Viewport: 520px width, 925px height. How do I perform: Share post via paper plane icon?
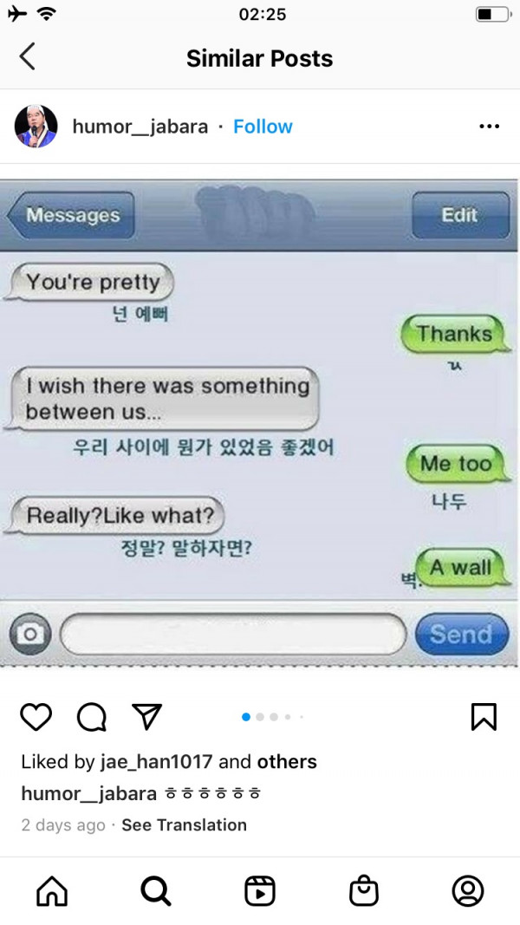point(146,716)
